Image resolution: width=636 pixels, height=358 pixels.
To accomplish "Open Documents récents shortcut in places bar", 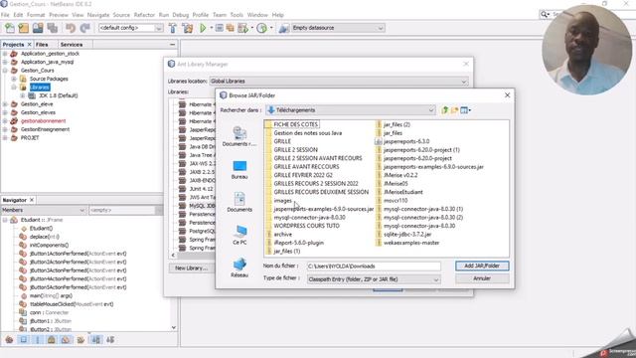I will point(239,136).
